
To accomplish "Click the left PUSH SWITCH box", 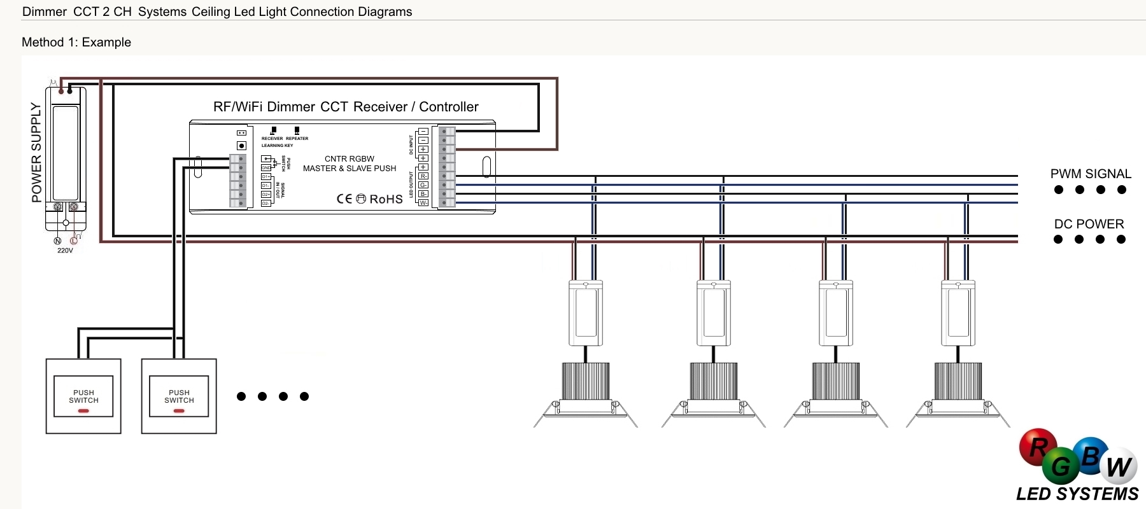I will 83,396.
